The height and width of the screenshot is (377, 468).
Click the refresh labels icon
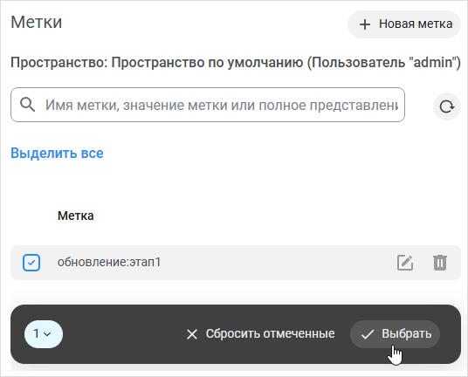coord(447,106)
